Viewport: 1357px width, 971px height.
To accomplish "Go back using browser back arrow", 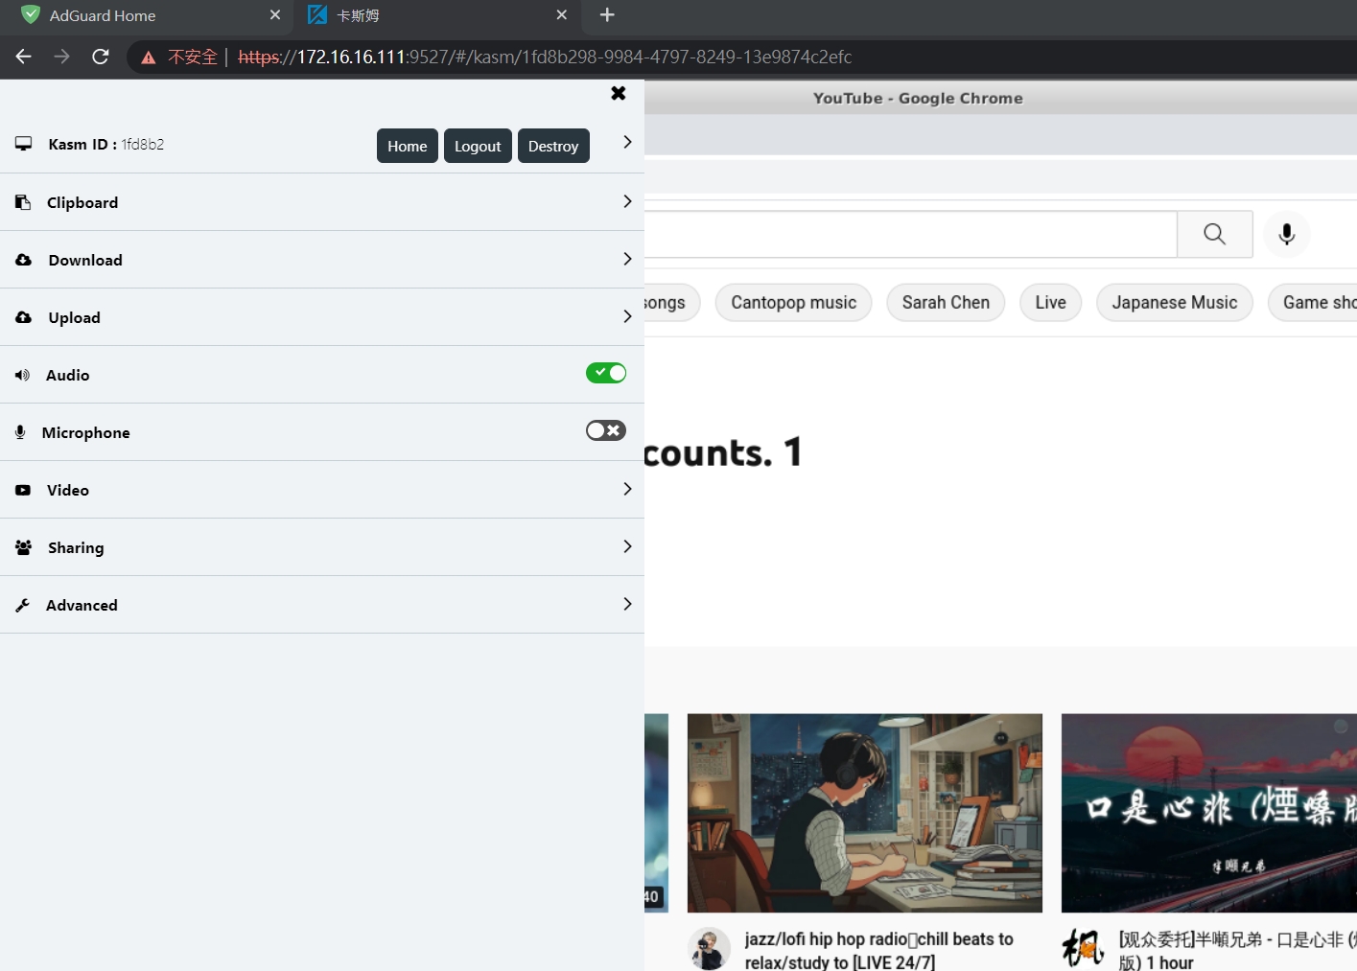I will pyautogui.click(x=24, y=57).
